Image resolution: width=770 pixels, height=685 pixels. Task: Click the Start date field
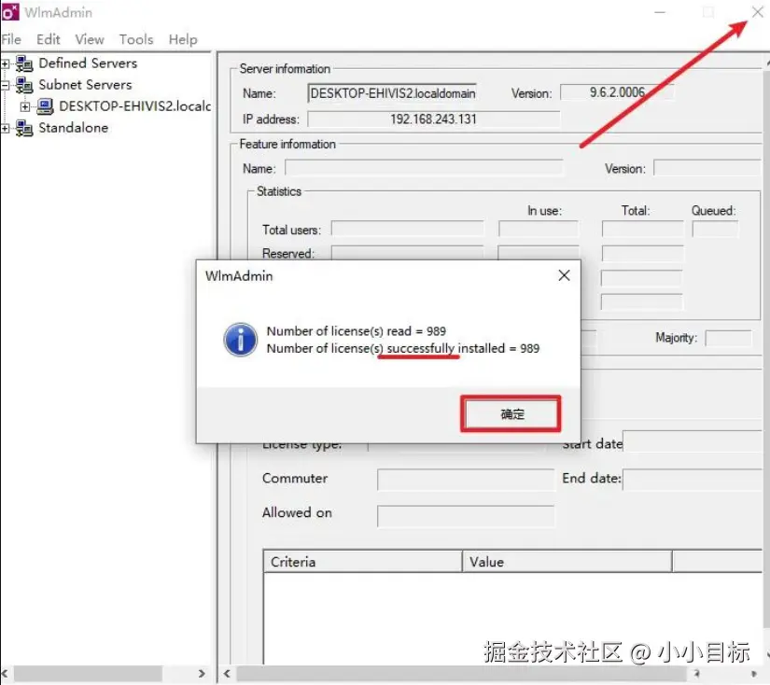693,440
